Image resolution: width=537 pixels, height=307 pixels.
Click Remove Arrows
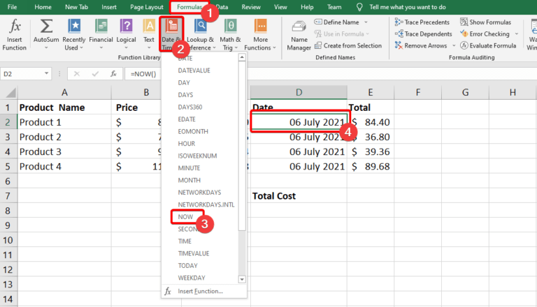click(421, 45)
